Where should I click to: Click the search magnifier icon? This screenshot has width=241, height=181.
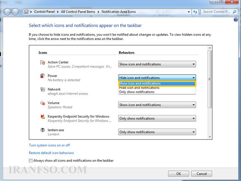point(234,12)
